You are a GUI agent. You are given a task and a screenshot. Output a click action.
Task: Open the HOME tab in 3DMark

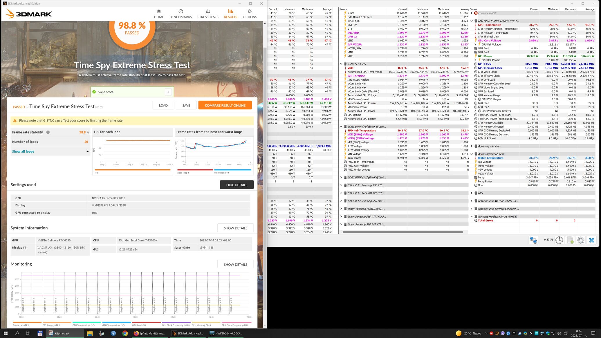[x=159, y=14]
